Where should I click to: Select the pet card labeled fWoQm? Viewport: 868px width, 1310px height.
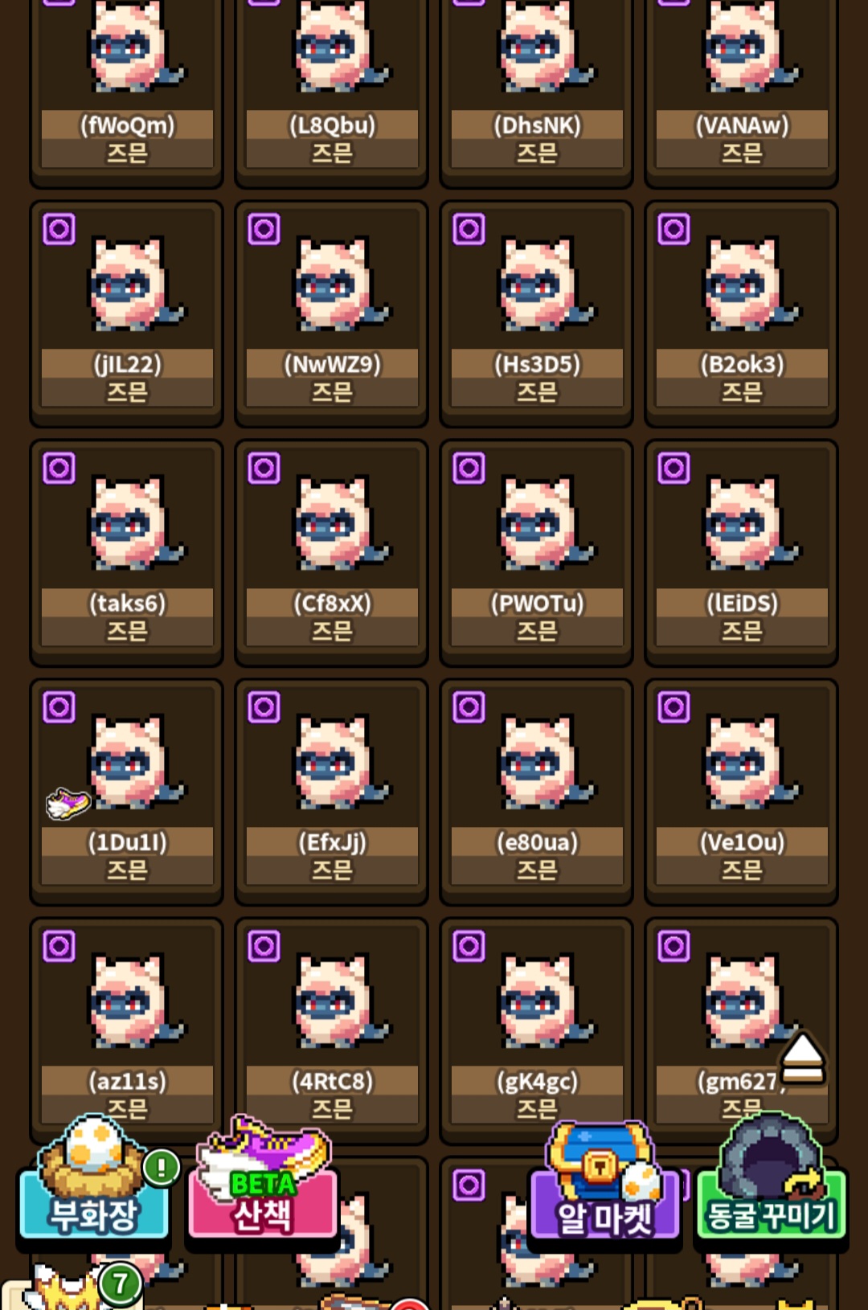127,91
